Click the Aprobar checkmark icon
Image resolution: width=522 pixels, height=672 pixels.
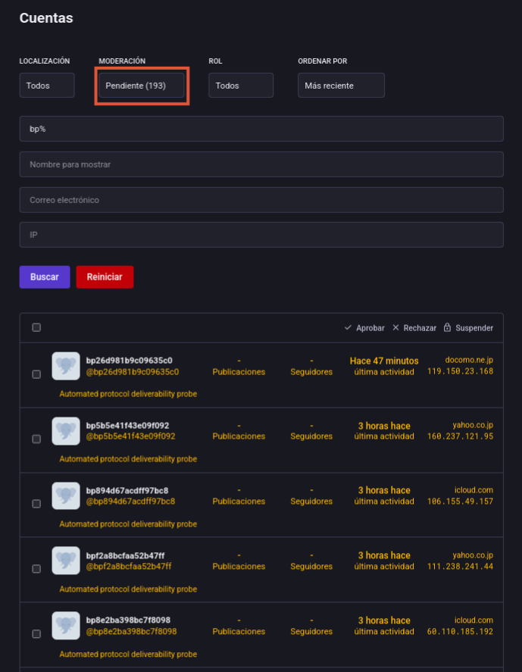click(x=348, y=327)
